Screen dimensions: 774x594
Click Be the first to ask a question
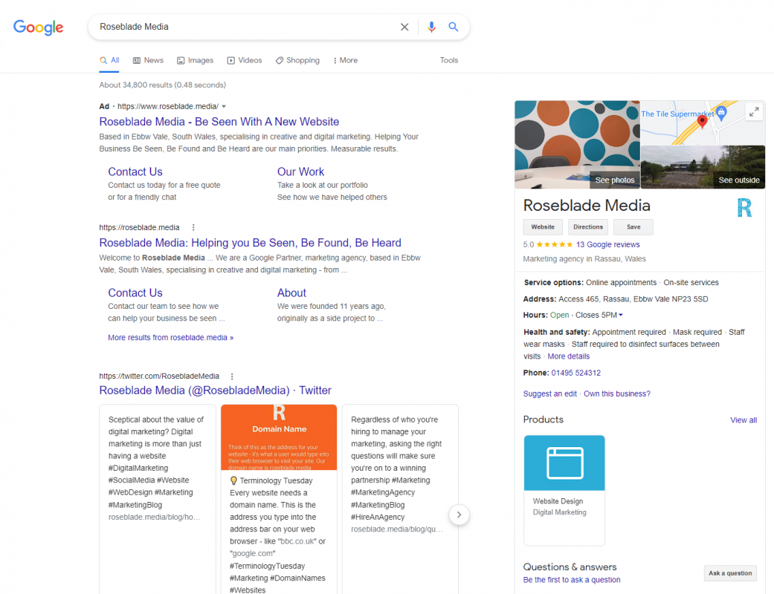[x=572, y=580]
